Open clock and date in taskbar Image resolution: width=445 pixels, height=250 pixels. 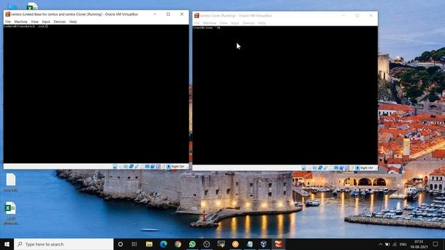(x=419, y=244)
